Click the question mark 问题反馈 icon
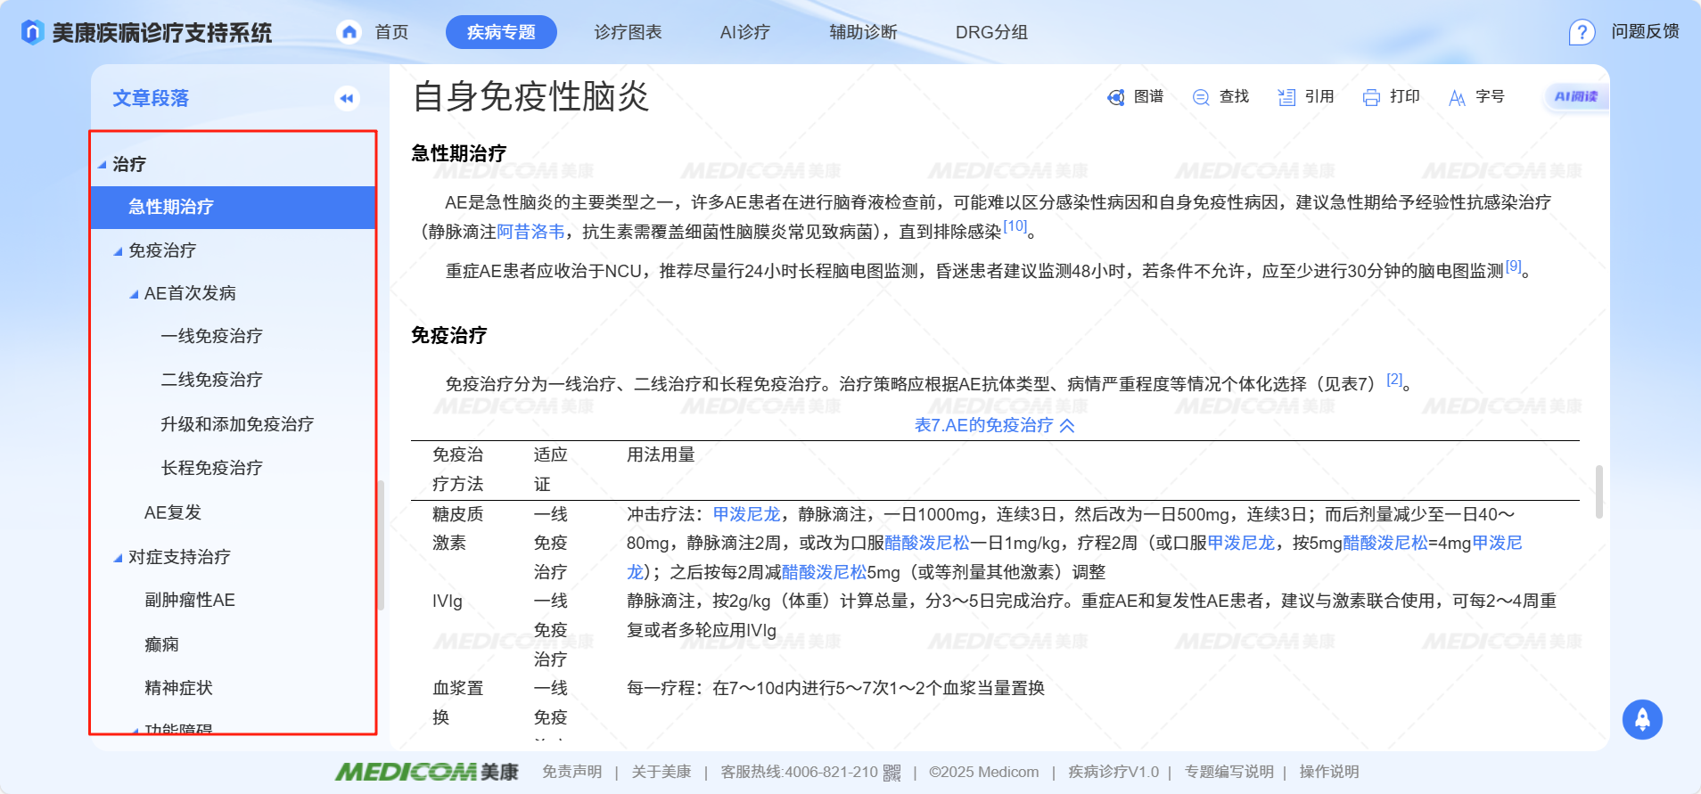The image size is (1701, 794). tap(1581, 33)
